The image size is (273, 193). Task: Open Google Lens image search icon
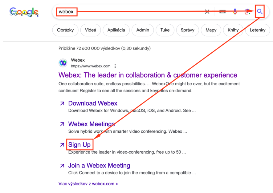247,12
